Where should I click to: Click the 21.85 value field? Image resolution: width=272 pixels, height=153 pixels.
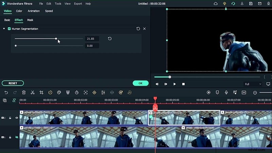[x=92, y=39]
